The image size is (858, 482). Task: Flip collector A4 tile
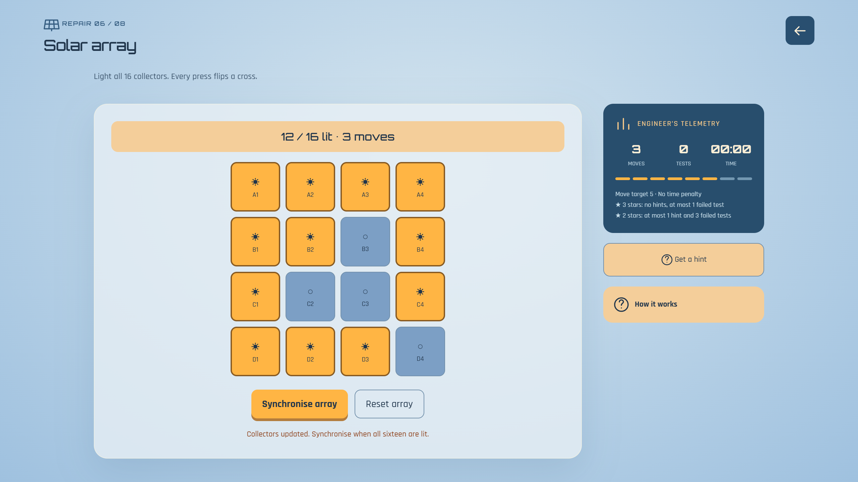[420, 187]
